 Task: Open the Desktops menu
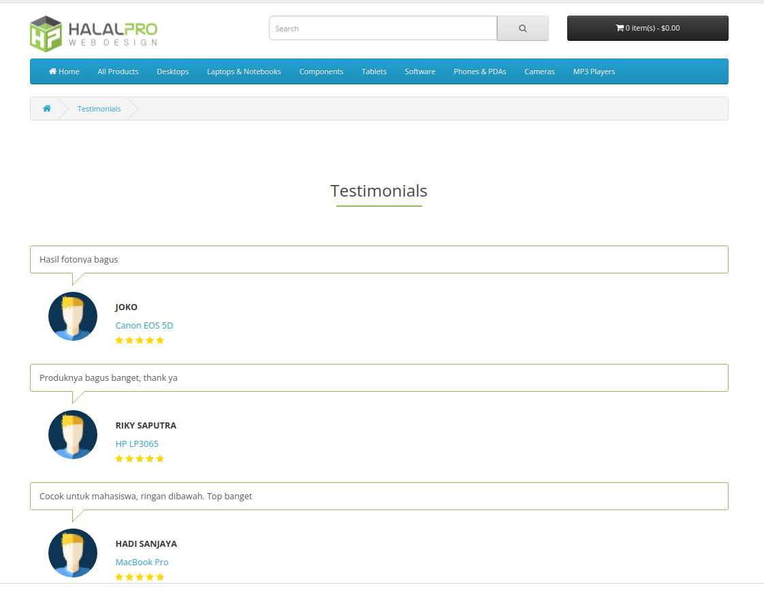coord(172,71)
